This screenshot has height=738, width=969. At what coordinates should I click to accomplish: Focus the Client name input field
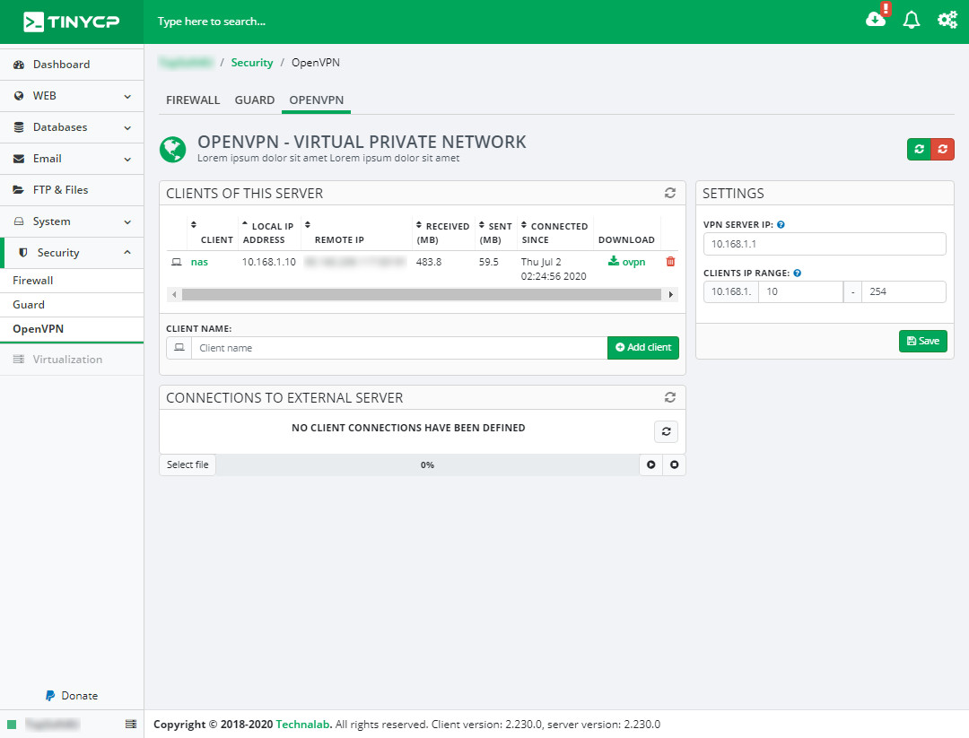click(399, 348)
